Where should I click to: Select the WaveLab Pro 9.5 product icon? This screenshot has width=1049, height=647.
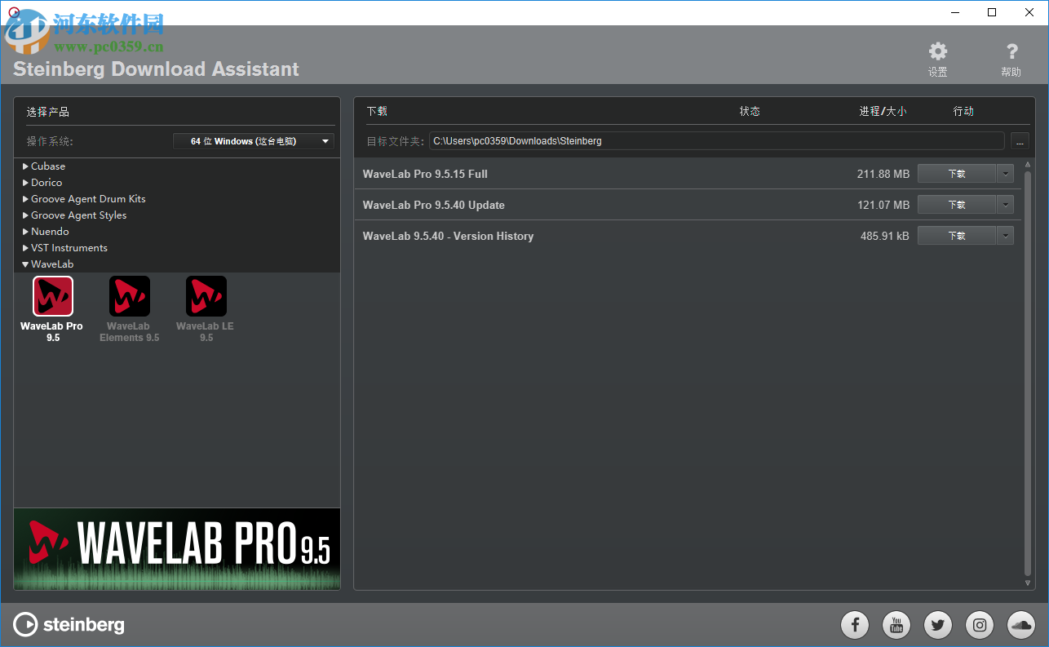(52, 295)
